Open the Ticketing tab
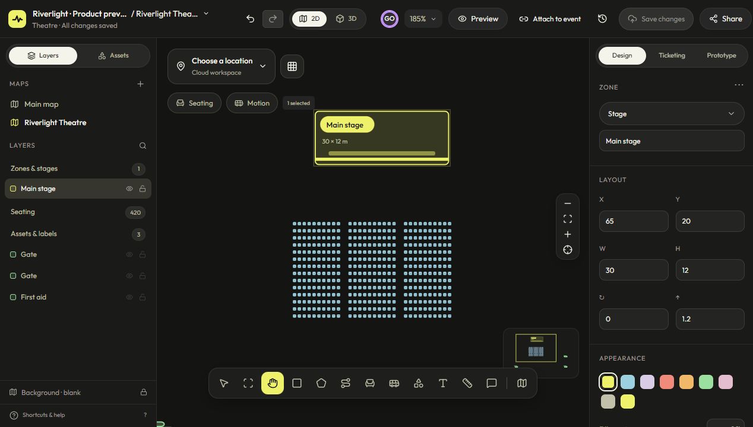753x427 pixels. tap(672, 56)
